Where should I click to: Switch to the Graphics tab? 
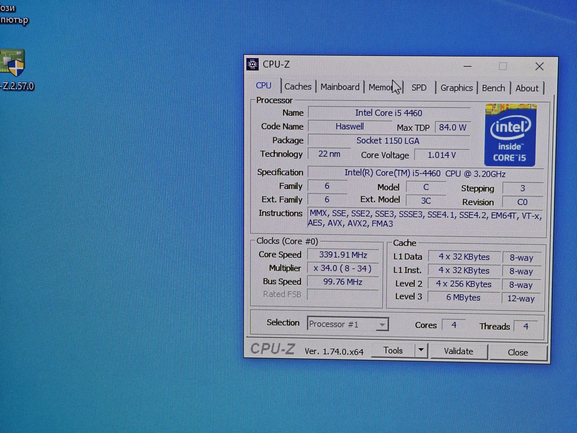click(x=456, y=88)
